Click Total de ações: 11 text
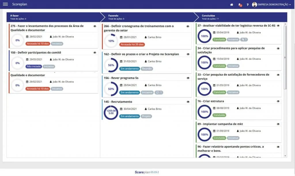Viewport: 295px width, 176px height. 210,19
